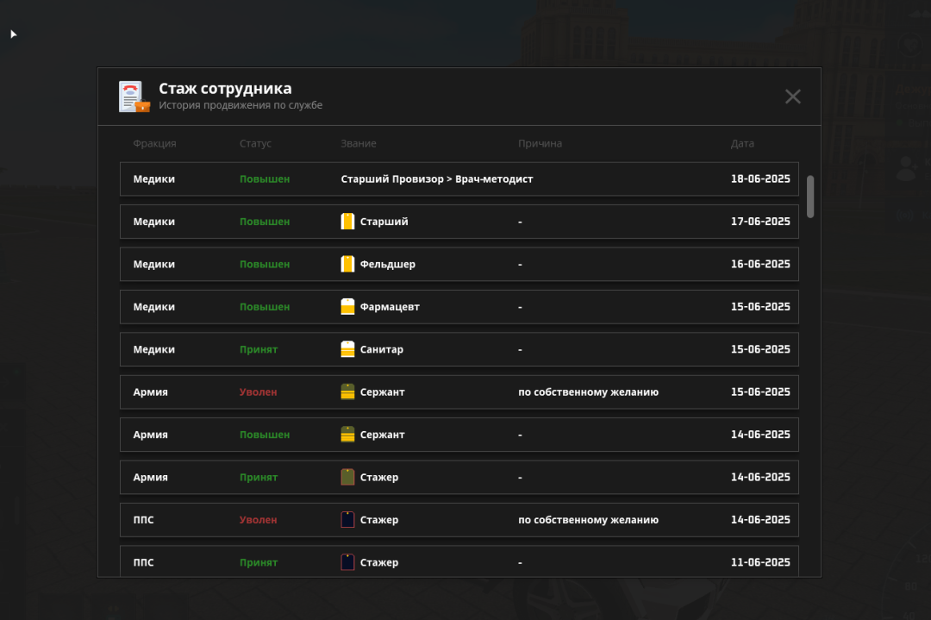Click the rank name Фельдшер
The height and width of the screenshot is (620, 931).
(388, 264)
